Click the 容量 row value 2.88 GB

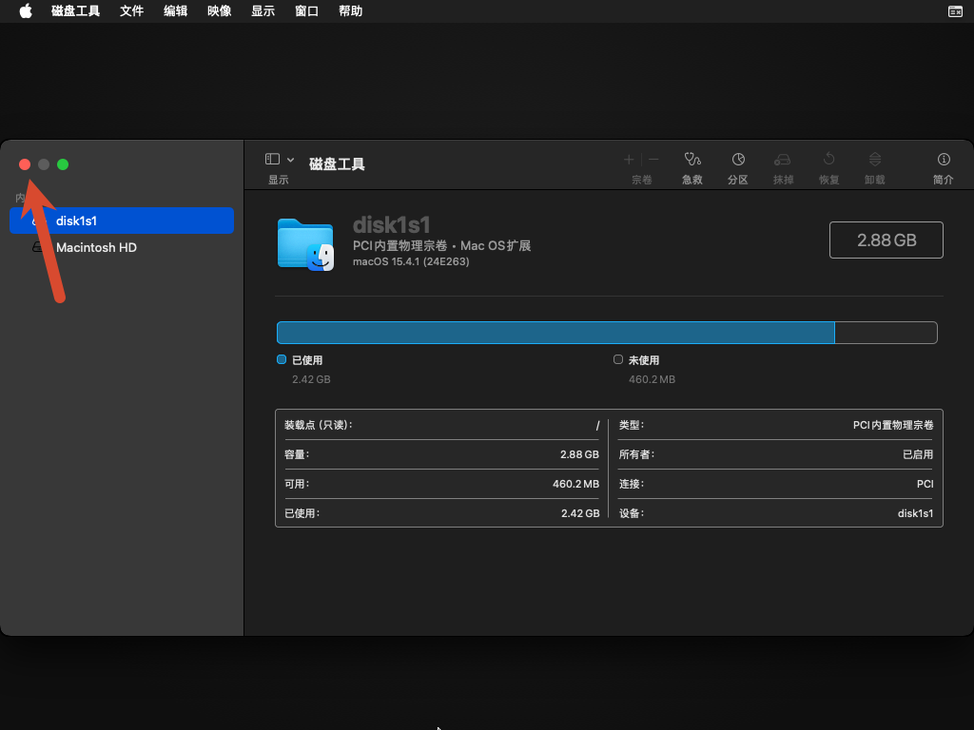[x=579, y=454]
